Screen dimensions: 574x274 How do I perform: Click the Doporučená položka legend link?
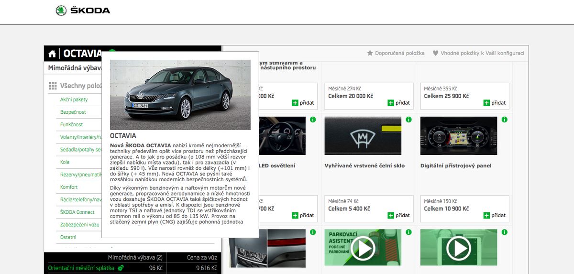(400, 53)
